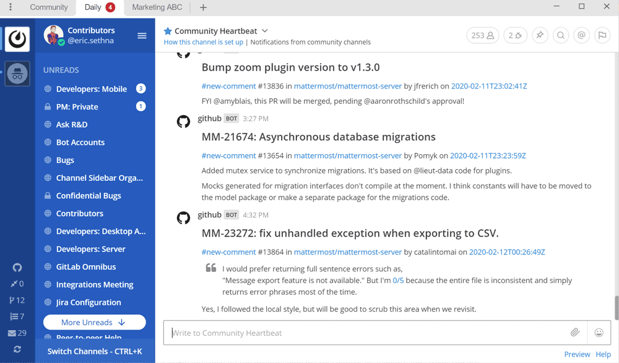Click the refresh icon in left sidebar
The image size is (619, 363).
click(x=17, y=349)
